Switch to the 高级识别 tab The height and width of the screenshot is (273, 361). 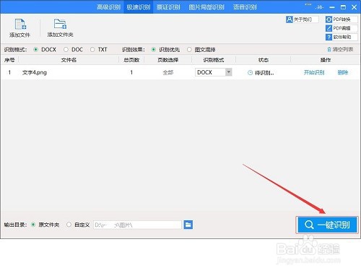coord(109,7)
